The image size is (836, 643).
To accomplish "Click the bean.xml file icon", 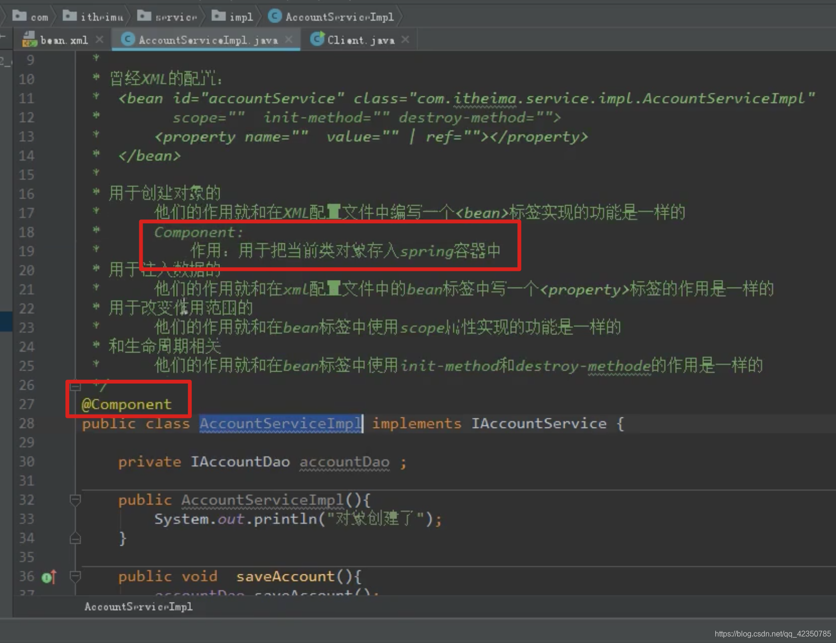I will (29, 40).
